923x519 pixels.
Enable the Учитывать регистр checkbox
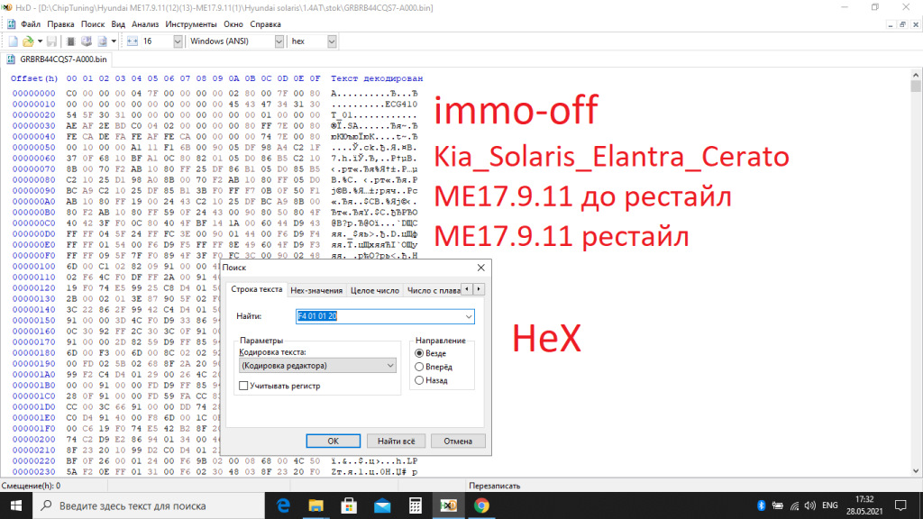pos(243,386)
